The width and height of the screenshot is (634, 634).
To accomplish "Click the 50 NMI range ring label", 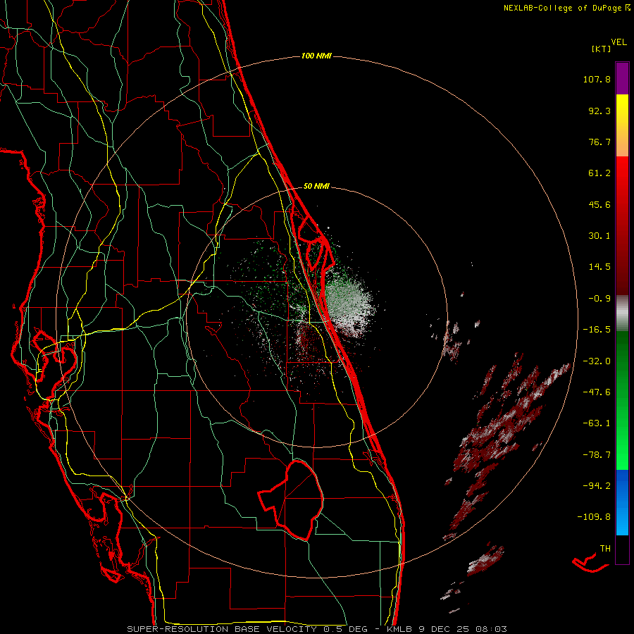I will pos(316,186).
